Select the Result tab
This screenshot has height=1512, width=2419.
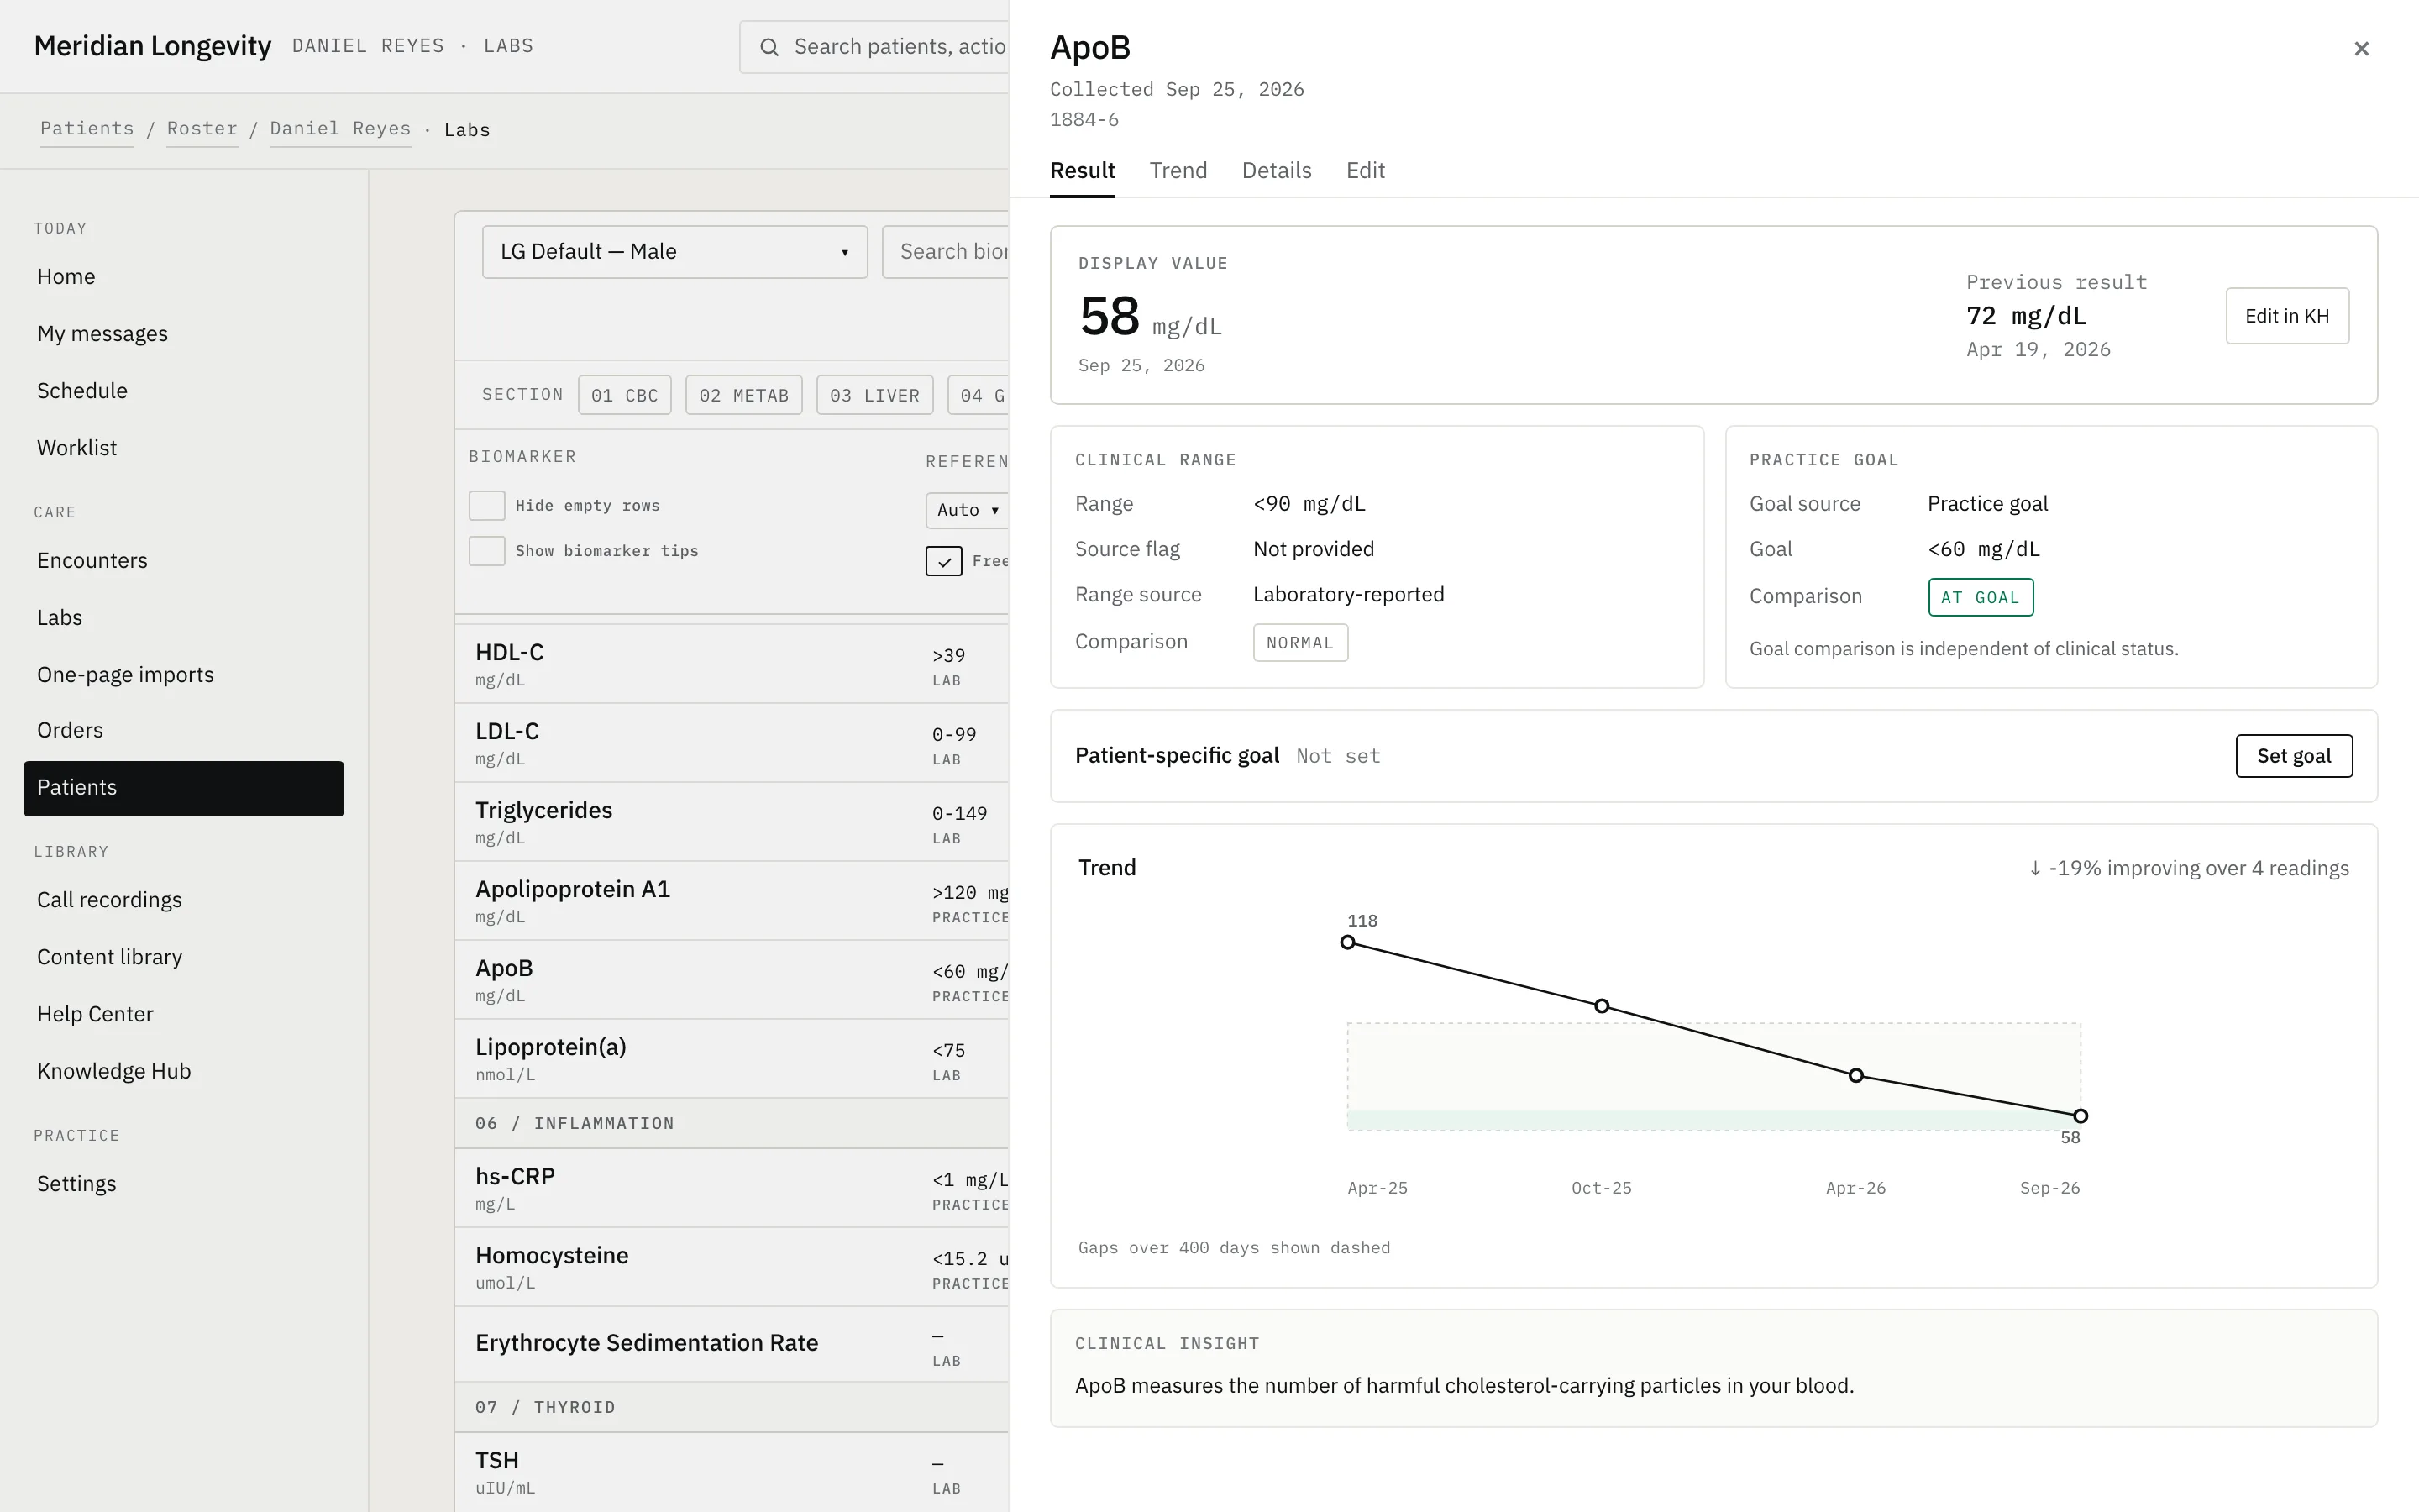(x=1083, y=170)
